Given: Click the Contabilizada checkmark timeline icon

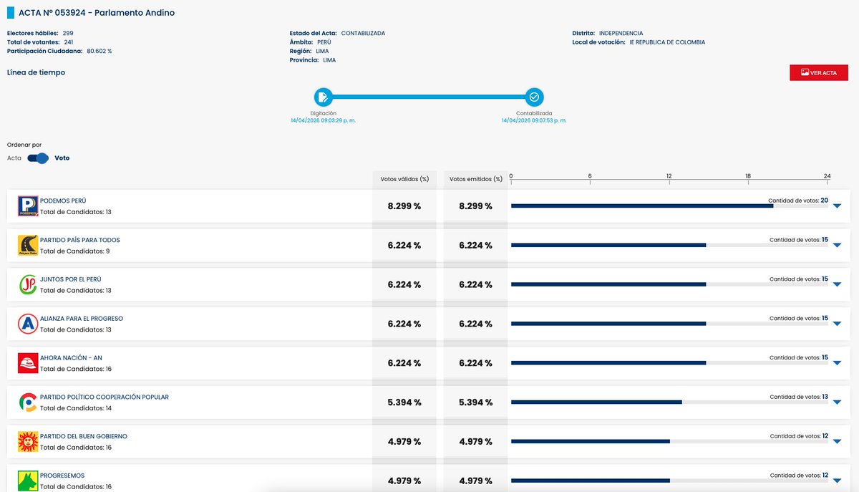Looking at the screenshot, I should point(534,97).
